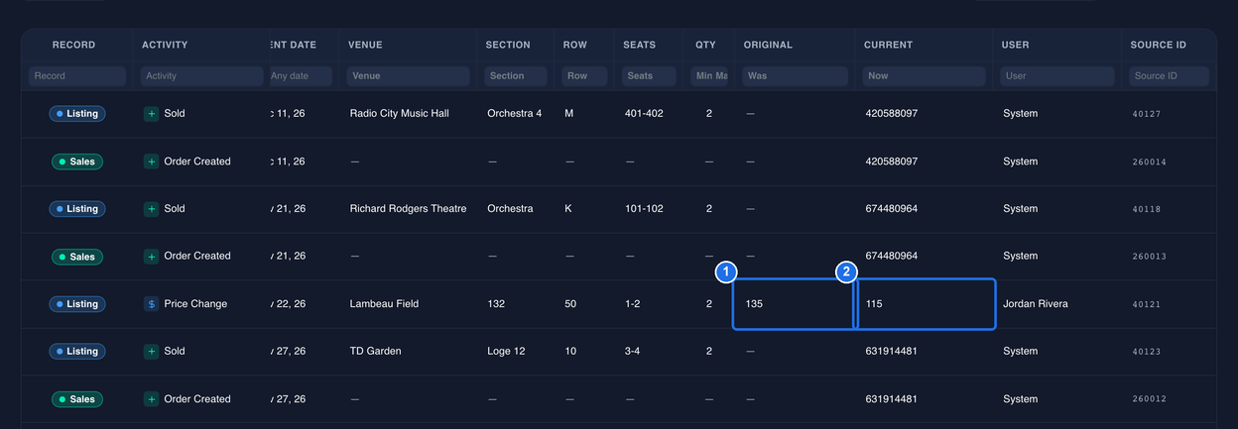1238x429 pixels.
Task: Sort by the VENUE column header
Action: pyautogui.click(x=365, y=45)
